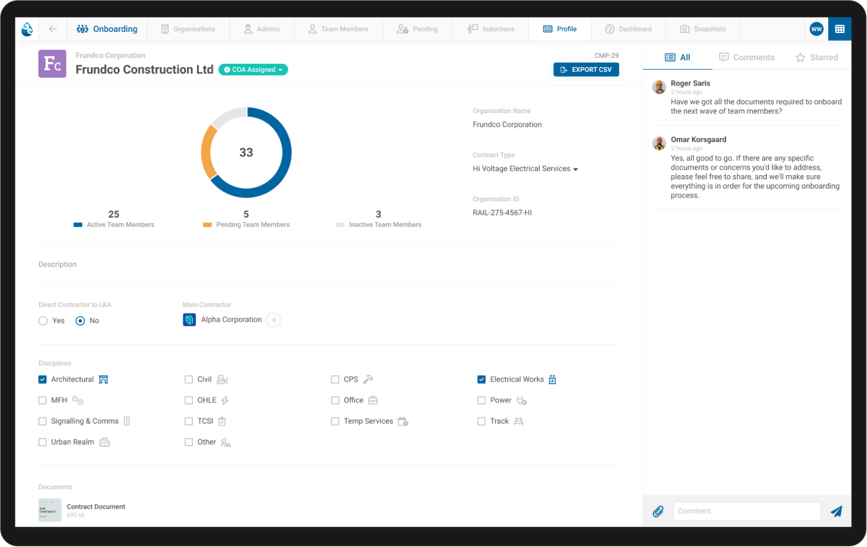Viewport: 867px width, 547px height.
Task: Click the back arrow beside Onboarding
Action: [x=53, y=28]
